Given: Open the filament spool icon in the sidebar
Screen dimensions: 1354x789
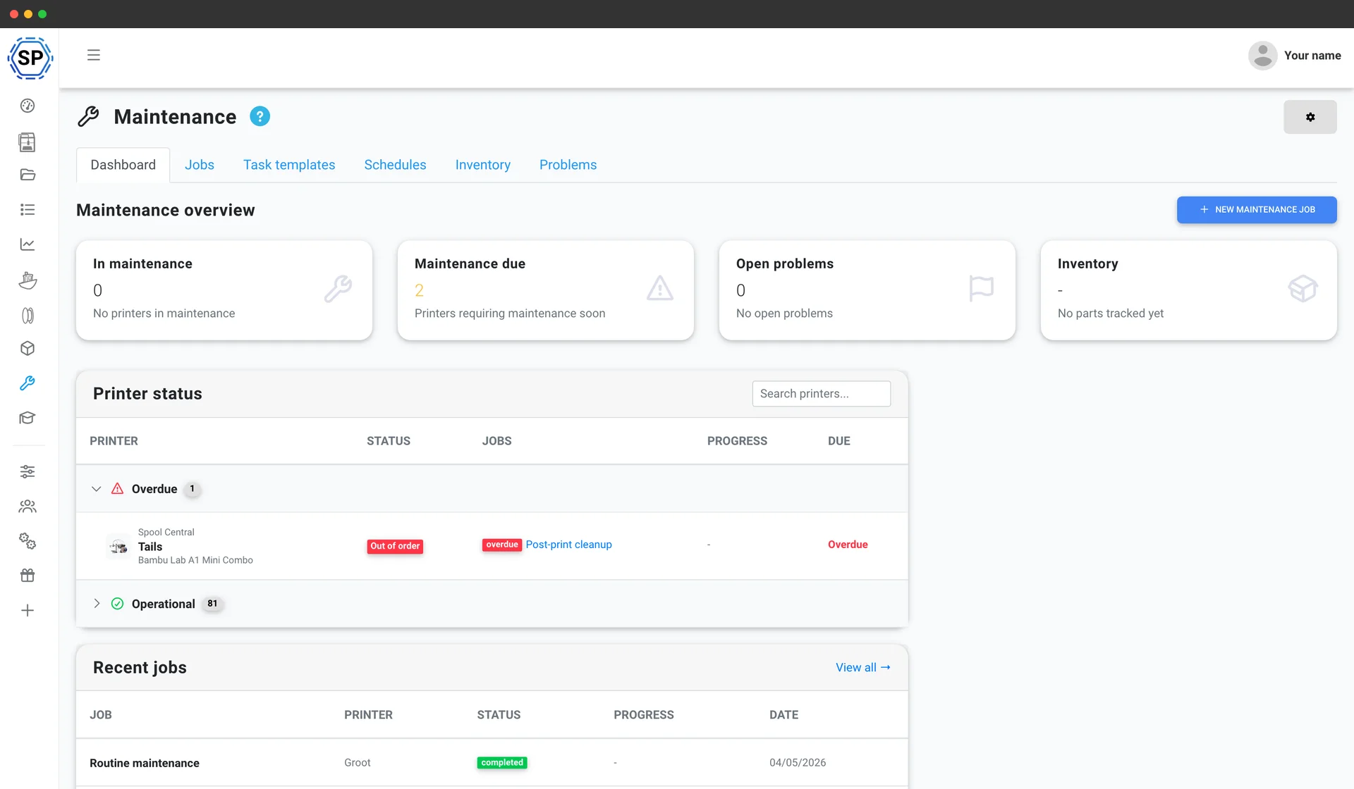Looking at the screenshot, I should (x=28, y=315).
